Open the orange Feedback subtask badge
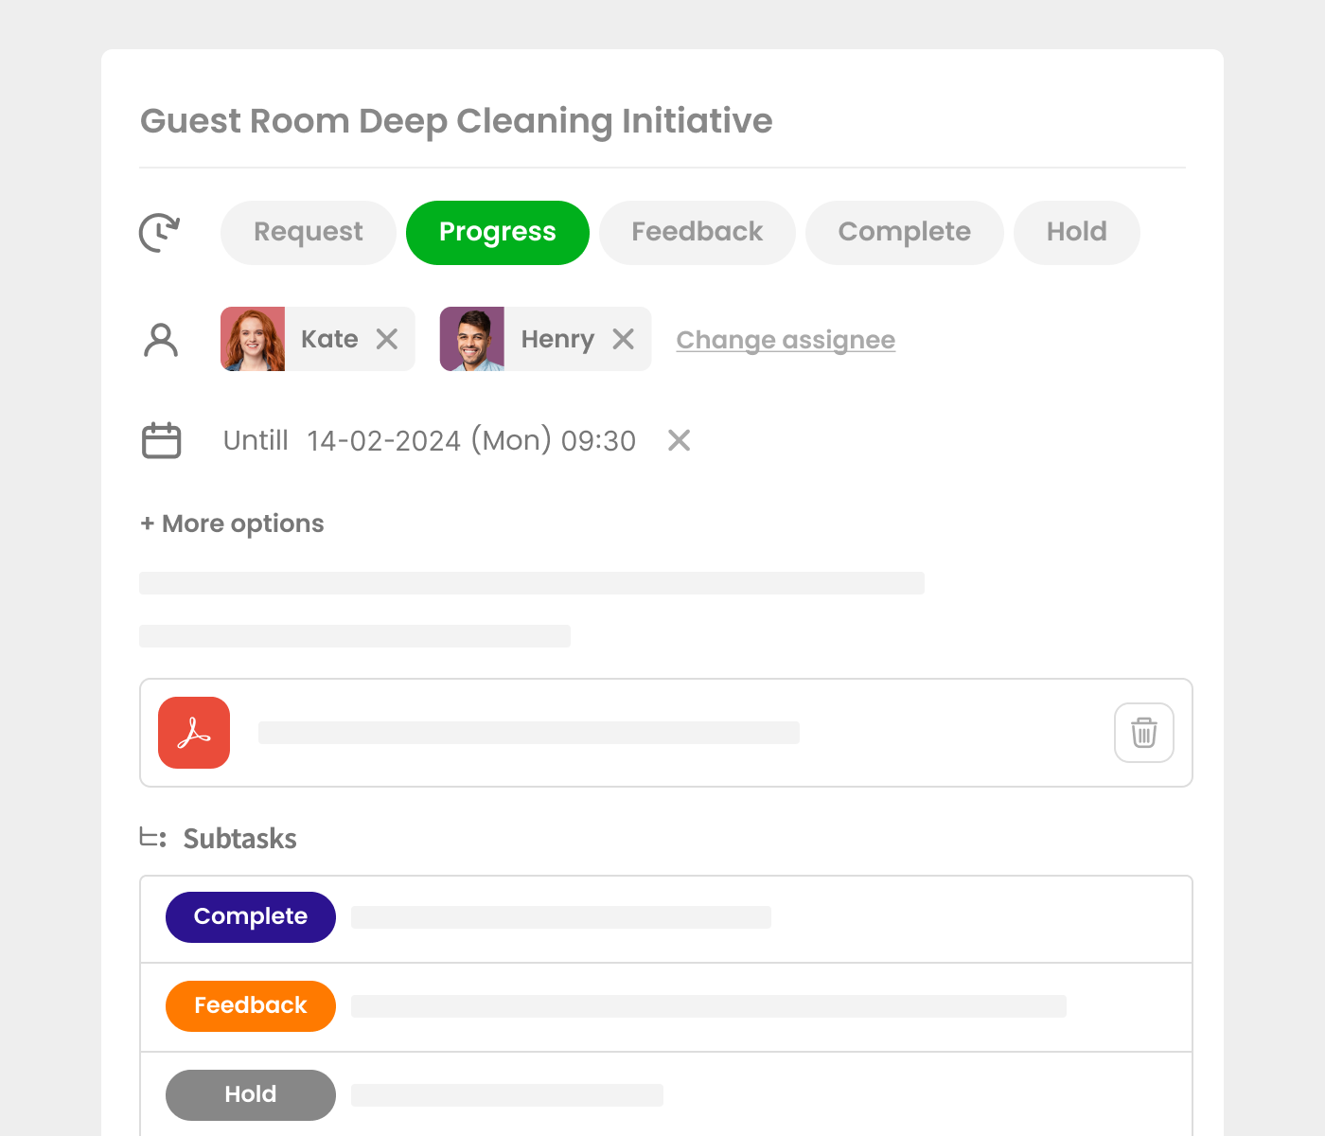 tap(251, 1005)
